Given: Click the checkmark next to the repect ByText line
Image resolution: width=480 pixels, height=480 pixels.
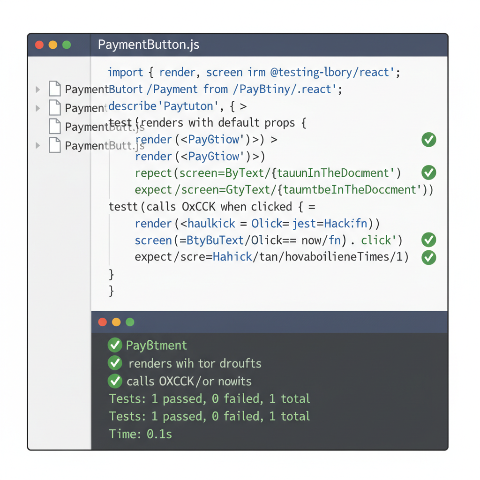Looking at the screenshot, I should click(x=428, y=172).
